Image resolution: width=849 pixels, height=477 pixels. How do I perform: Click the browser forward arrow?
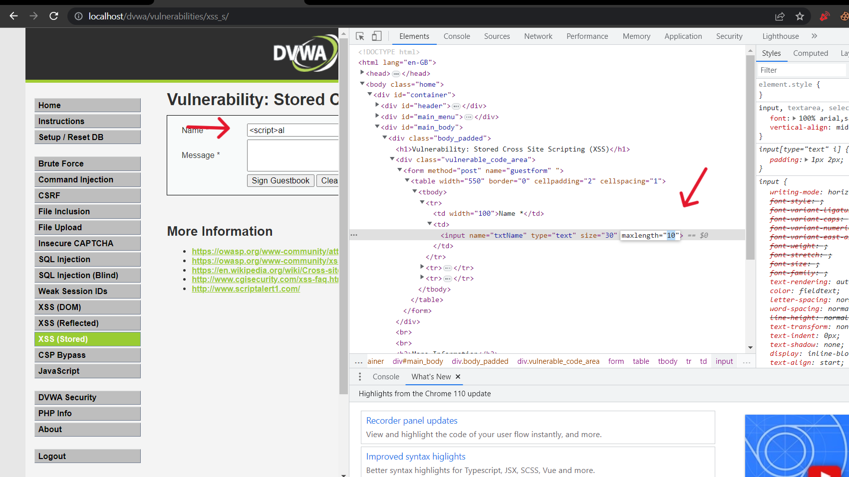click(x=33, y=15)
